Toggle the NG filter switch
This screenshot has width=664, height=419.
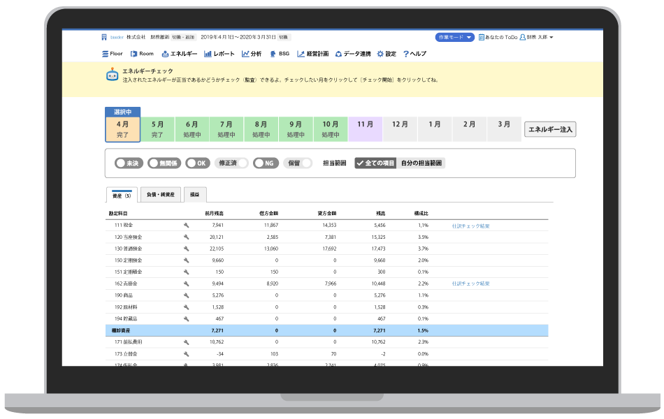click(x=266, y=163)
